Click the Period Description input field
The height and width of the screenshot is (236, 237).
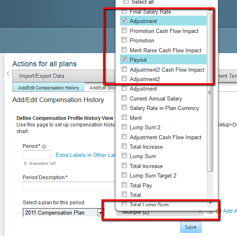coord(69,186)
